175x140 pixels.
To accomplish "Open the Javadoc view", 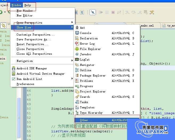I will [107, 54].
